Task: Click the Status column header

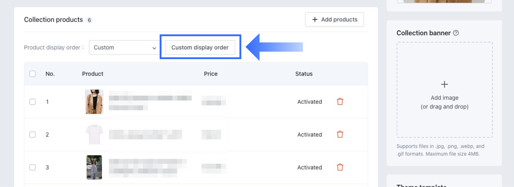Action: 304,74
